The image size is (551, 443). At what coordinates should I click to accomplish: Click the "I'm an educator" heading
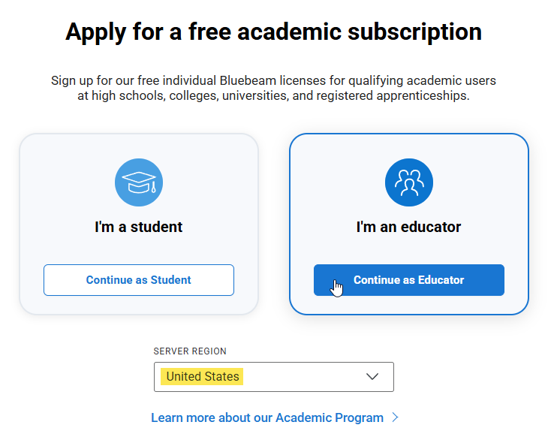(409, 227)
